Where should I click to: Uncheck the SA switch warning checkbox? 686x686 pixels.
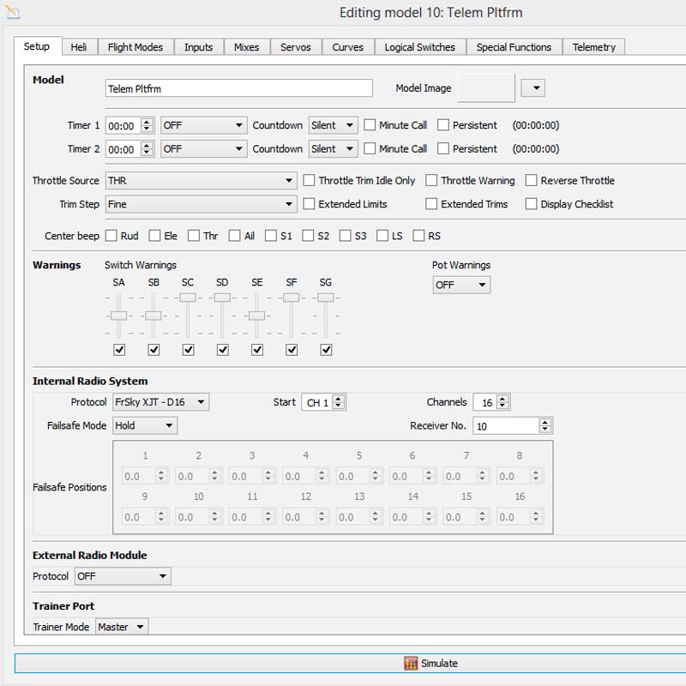tap(119, 350)
